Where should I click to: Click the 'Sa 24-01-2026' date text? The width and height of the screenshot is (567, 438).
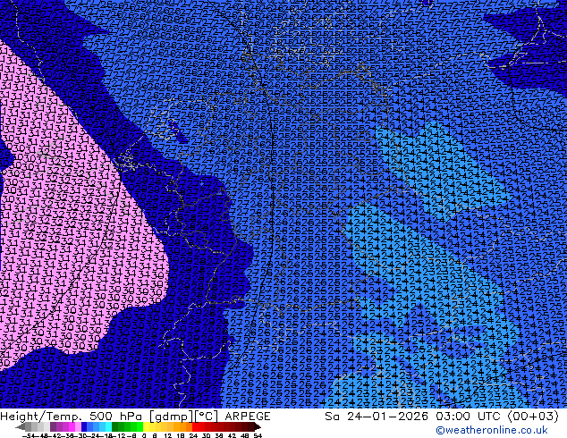(x=377, y=417)
